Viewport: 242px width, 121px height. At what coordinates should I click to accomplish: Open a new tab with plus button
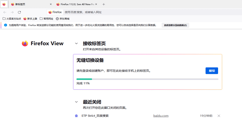[104, 5]
